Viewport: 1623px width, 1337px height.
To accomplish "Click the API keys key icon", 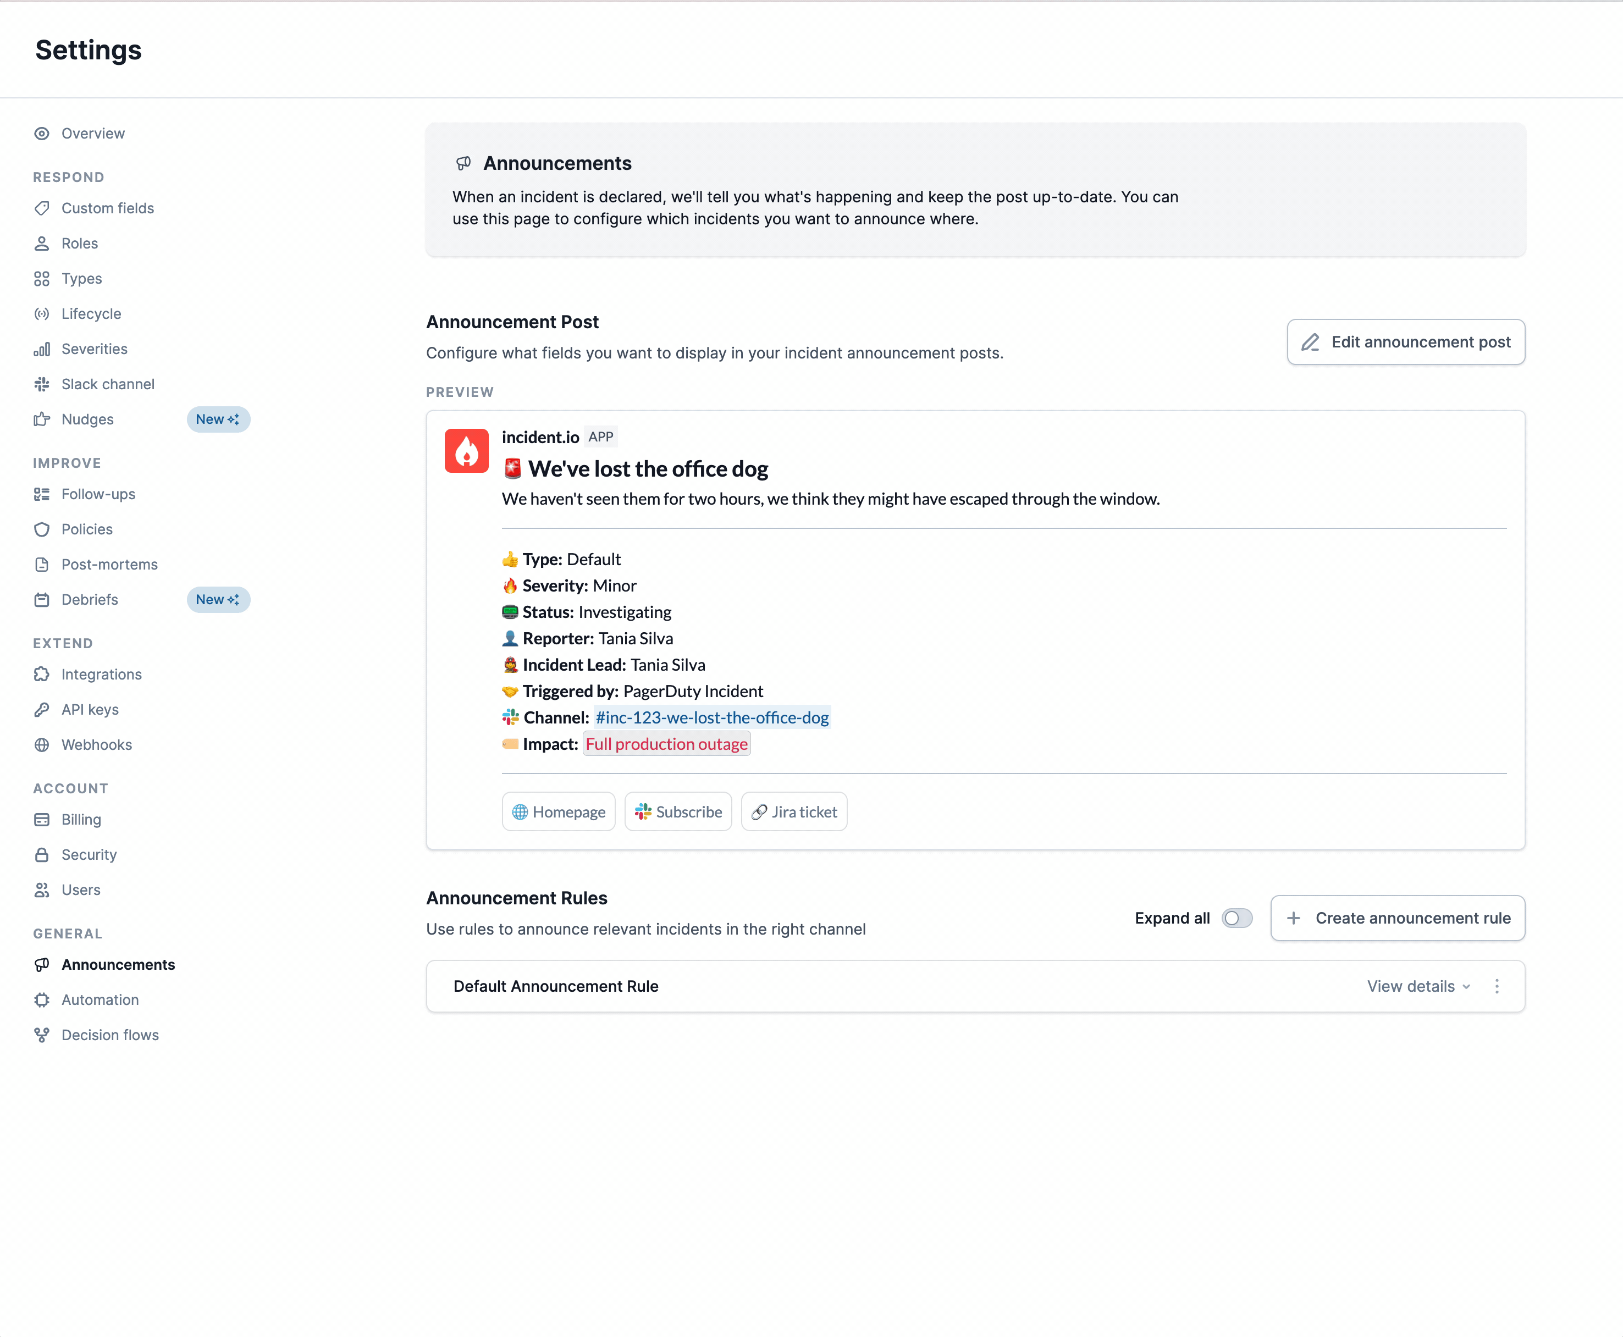I will (42, 709).
